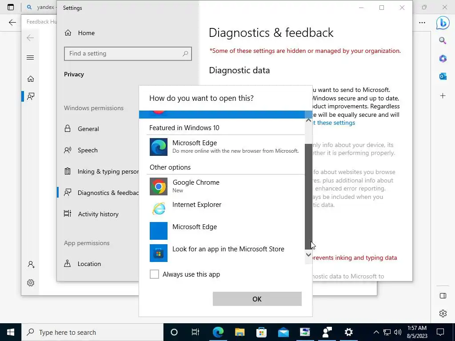Click the app list scrollbar thumb
Image resolution: width=455 pixels, height=341 pixels.
308,196
